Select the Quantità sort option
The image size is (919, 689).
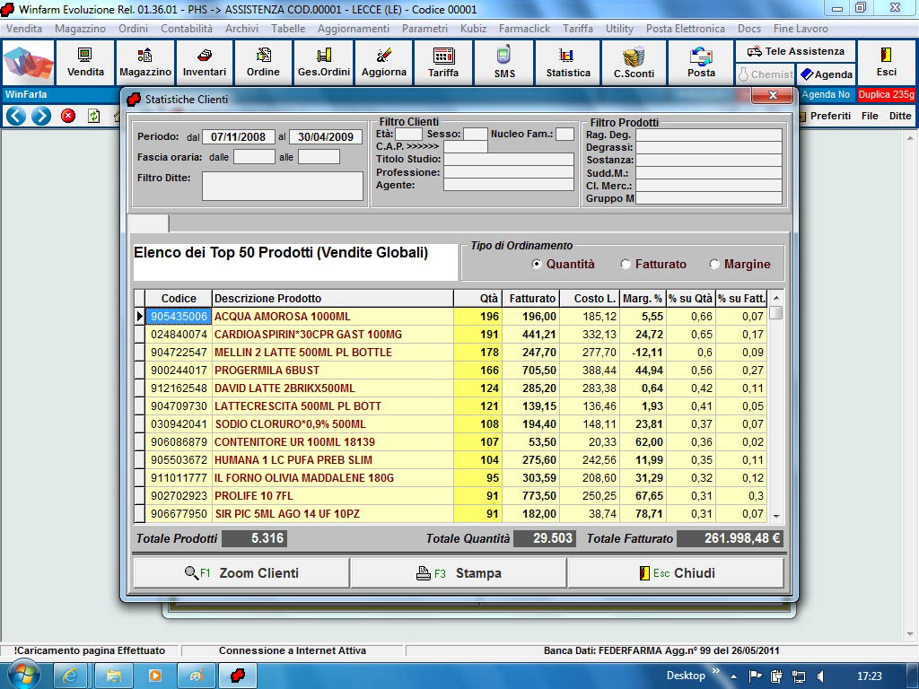point(538,265)
